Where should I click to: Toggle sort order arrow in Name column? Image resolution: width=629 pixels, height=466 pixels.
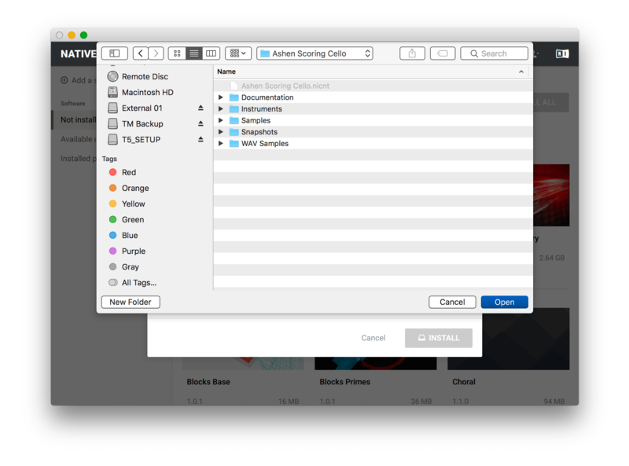pos(521,72)
